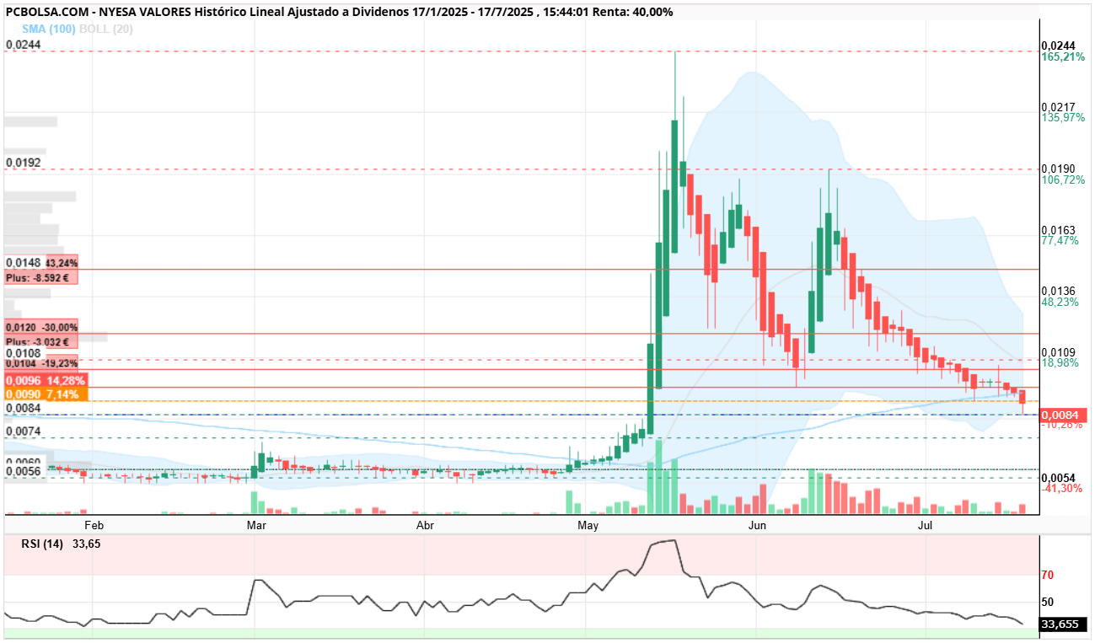Click the Jun month label
Image resolution: width=1095 pixels, height=643 pixels.
pos(757,526)
